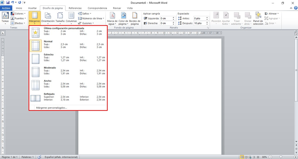The image size is (298, 159).
Task: Click the Página: 1 de 1 status
Action: click(10, 157)
